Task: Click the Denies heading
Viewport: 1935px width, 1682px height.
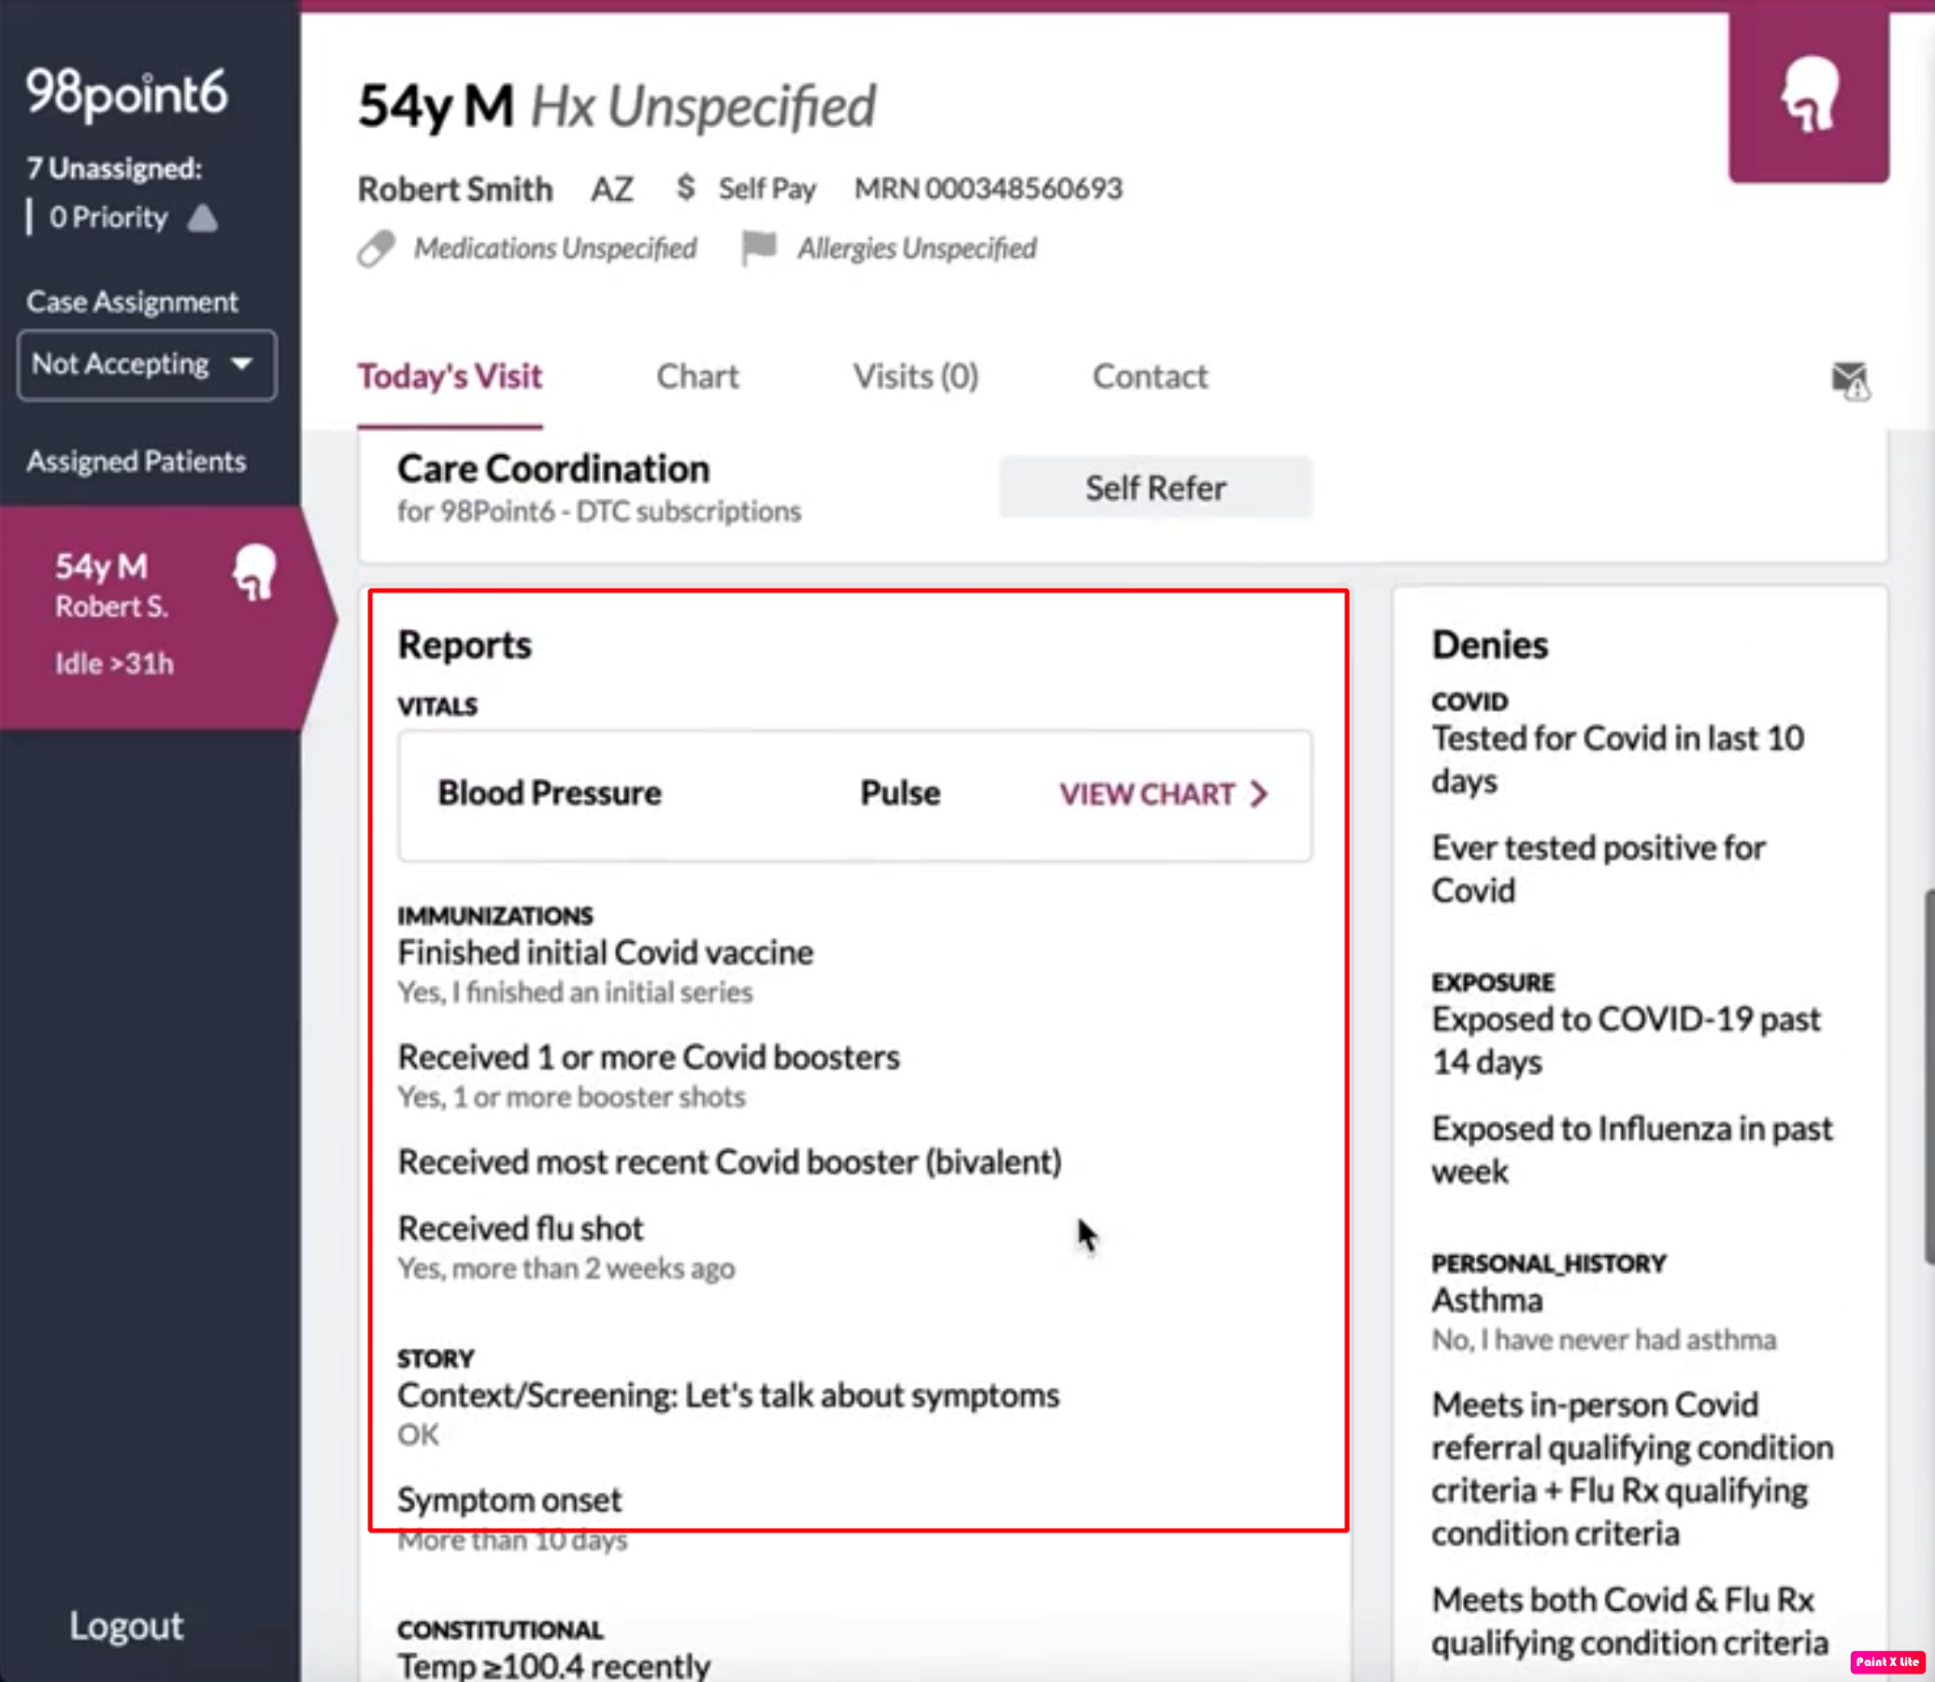Action: 1490,645
